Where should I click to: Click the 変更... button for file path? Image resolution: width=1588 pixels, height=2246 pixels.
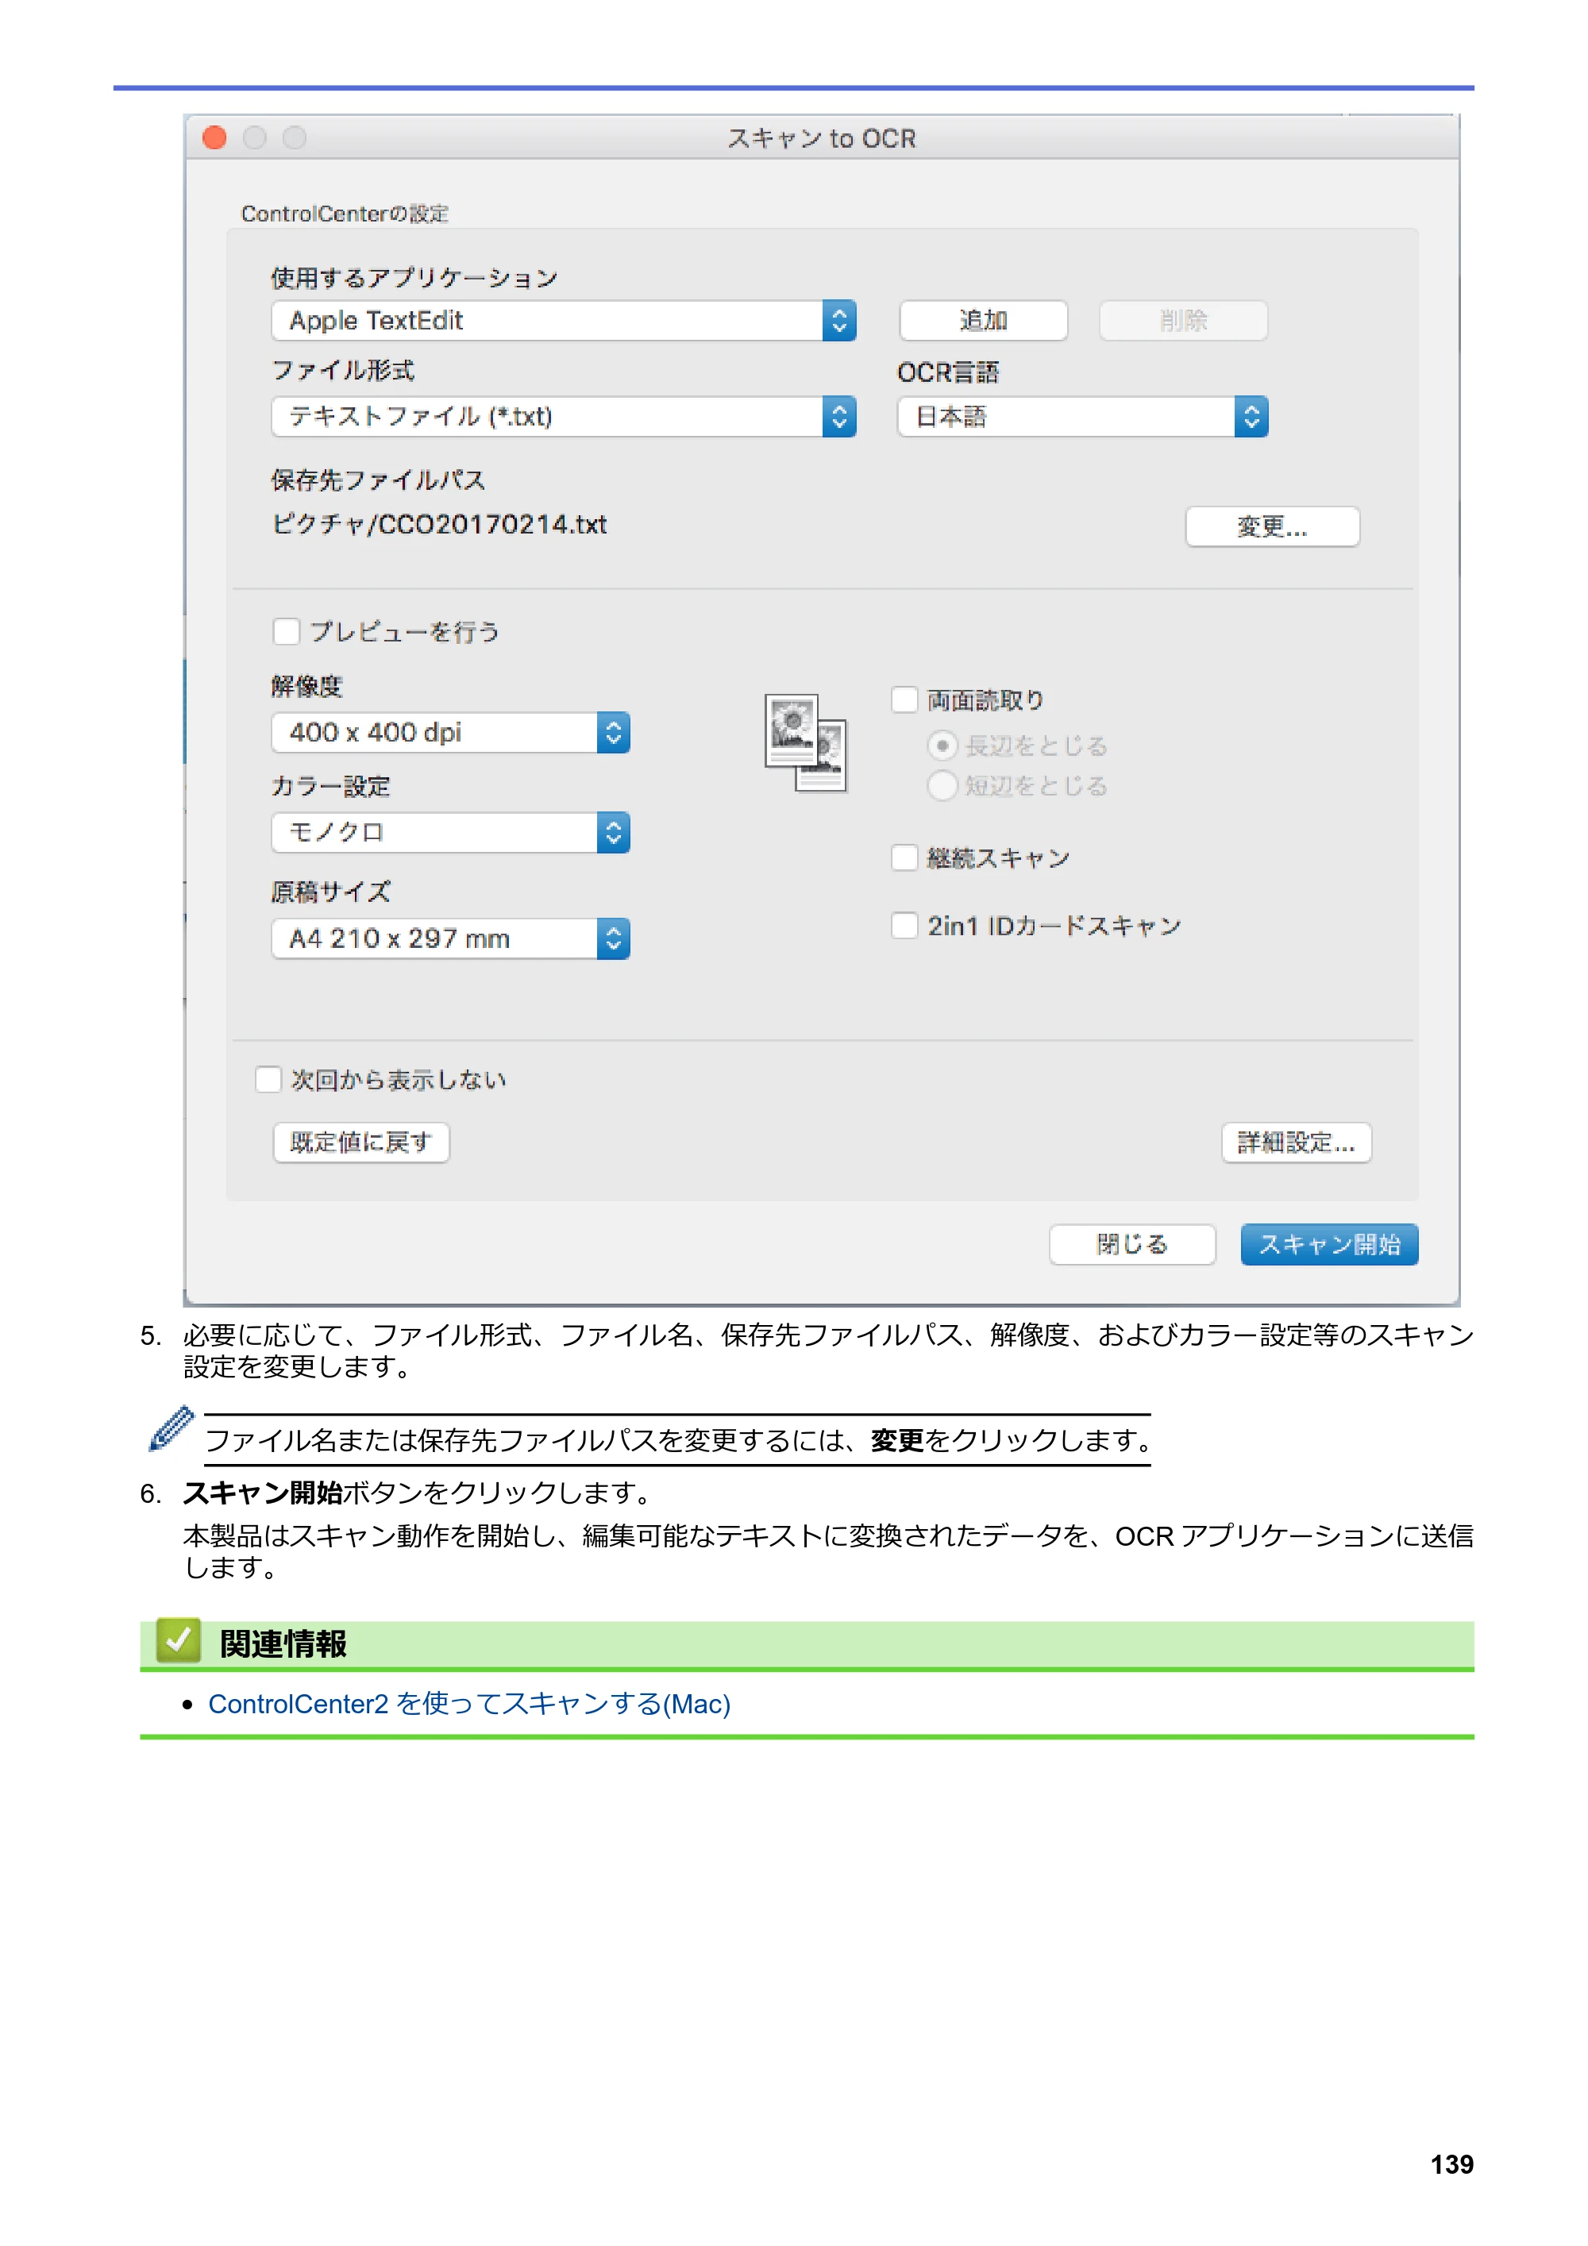coord(1272,527)
